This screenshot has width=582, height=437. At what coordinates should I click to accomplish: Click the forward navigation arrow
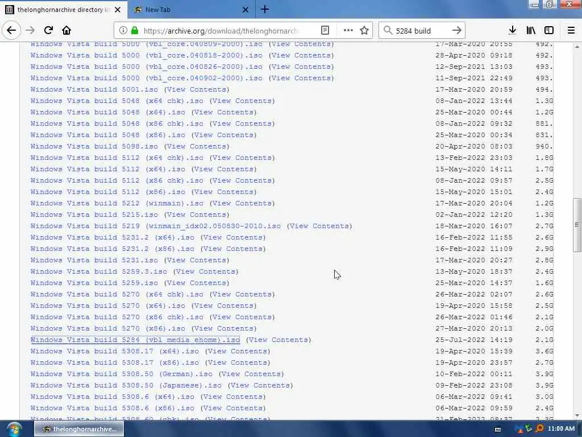click(x=30, y=30)
